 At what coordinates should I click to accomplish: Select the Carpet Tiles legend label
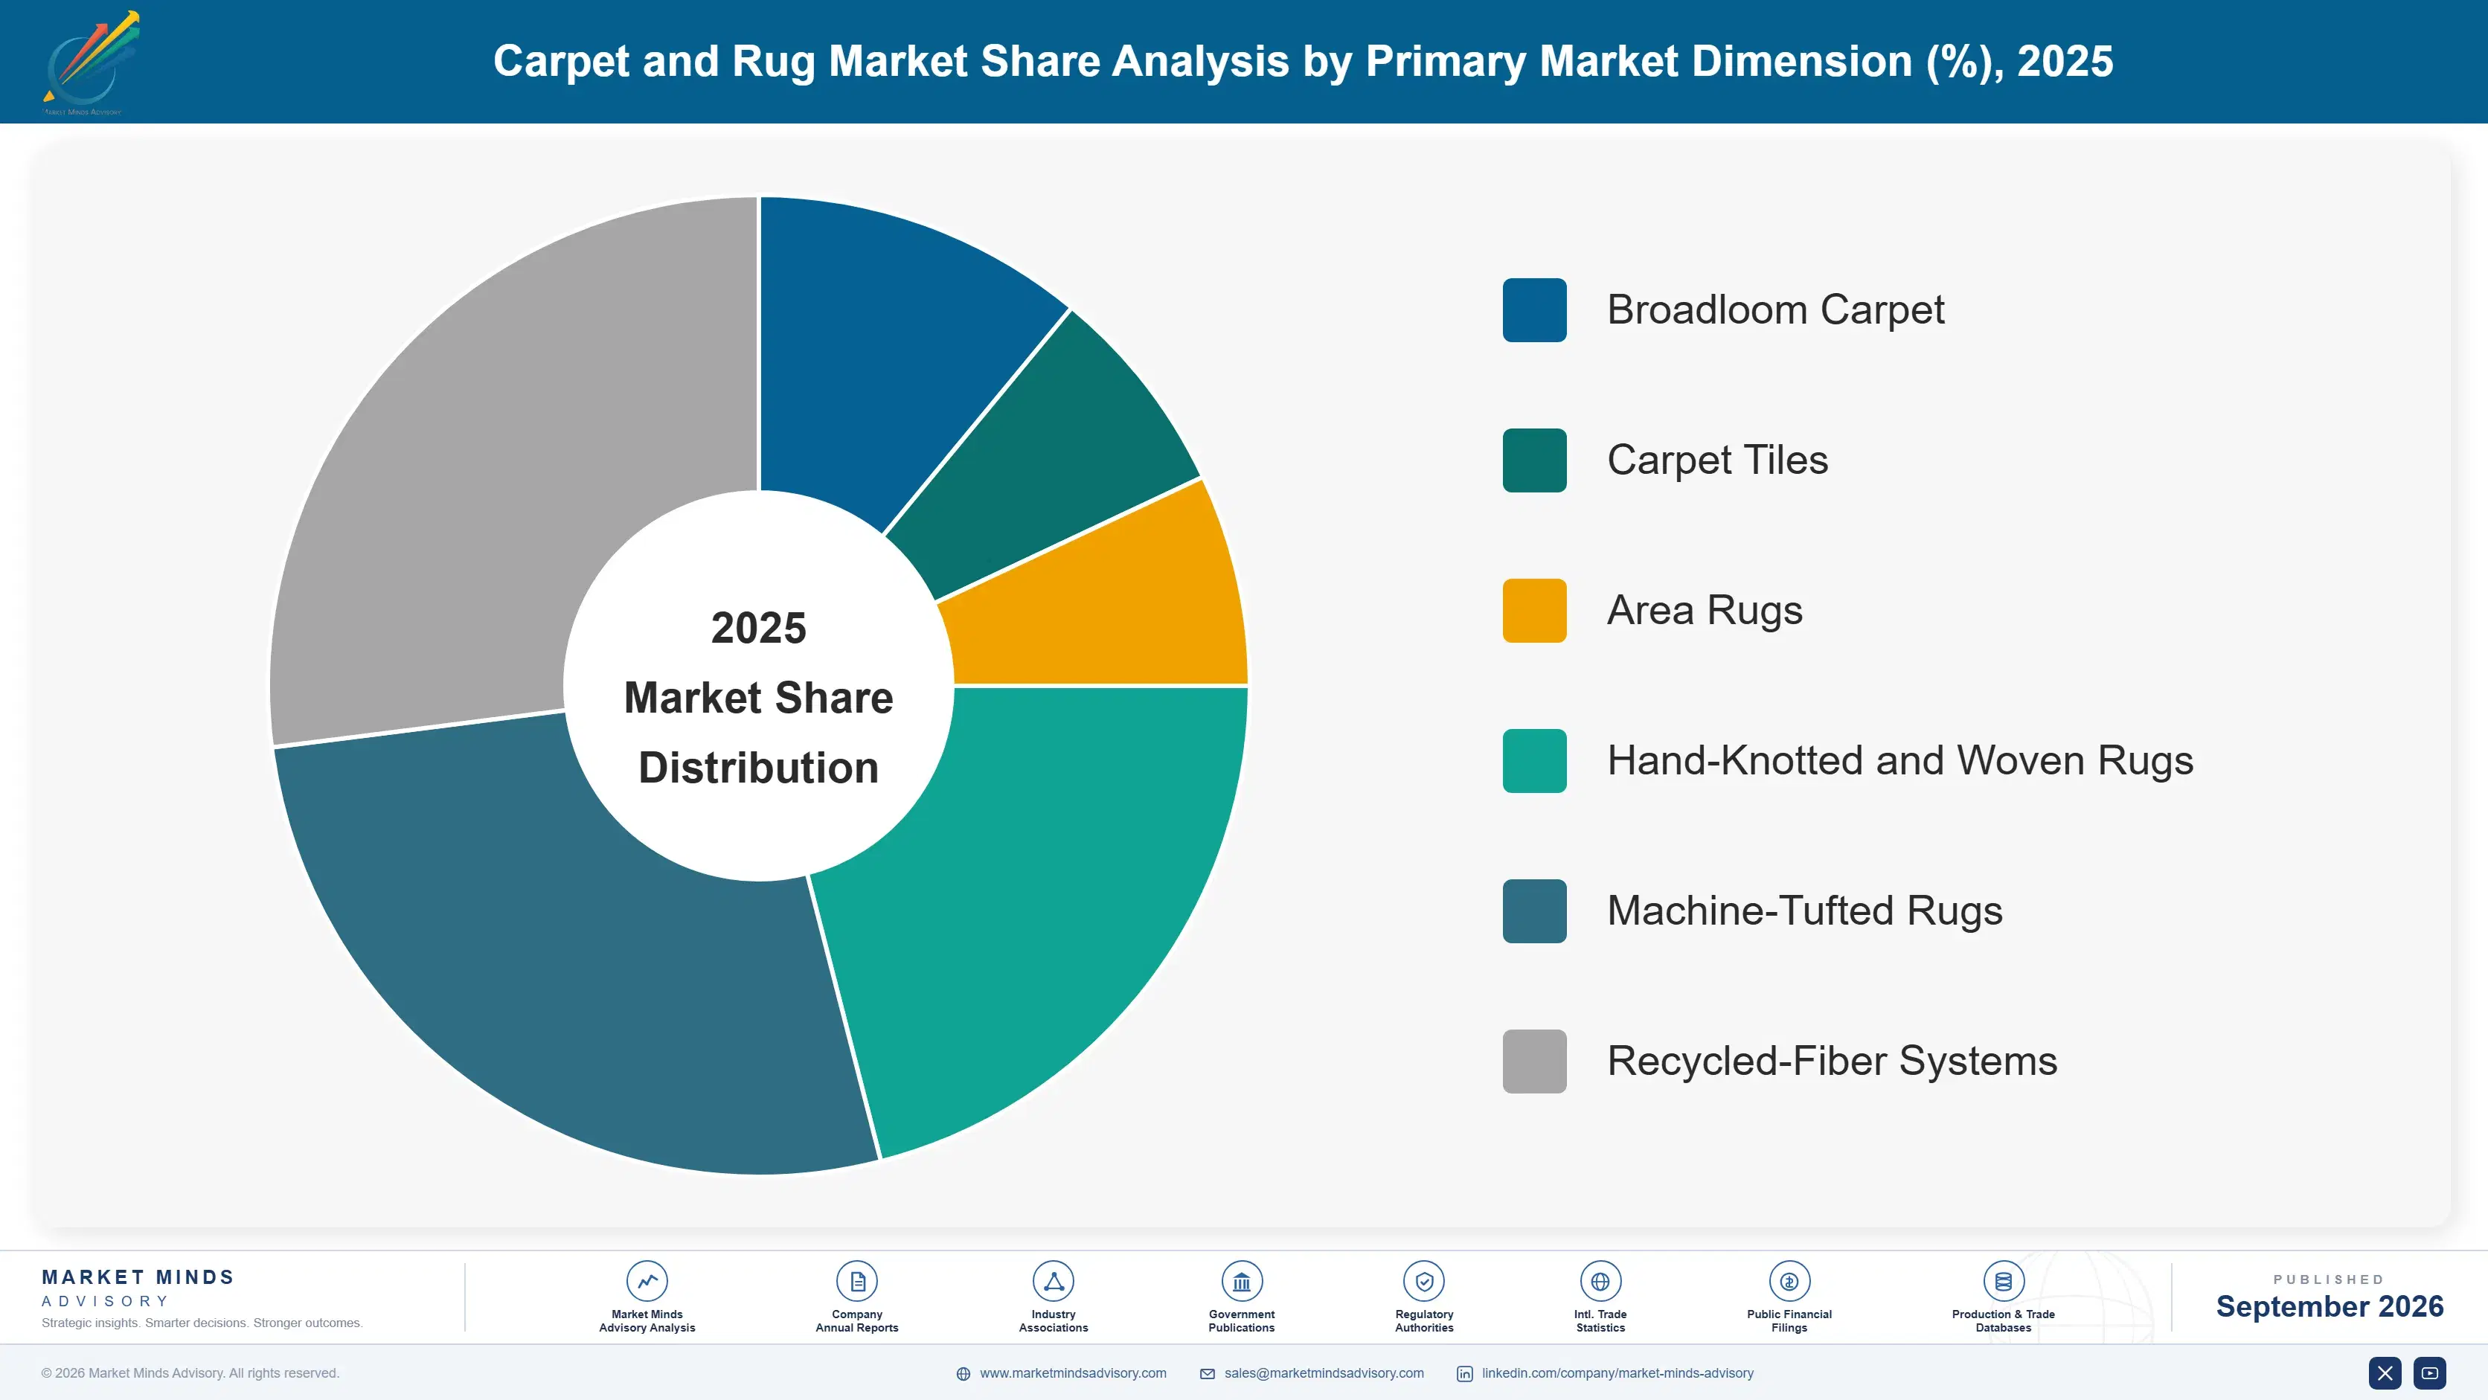tap(1717, 460)
